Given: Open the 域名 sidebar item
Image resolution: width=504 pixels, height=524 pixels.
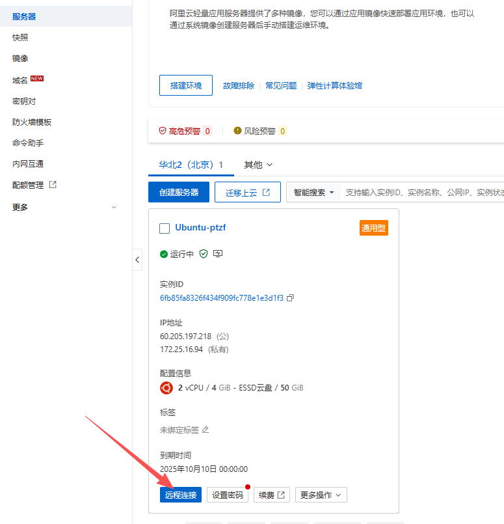Looking at the screenshot, I should (20, 80).
